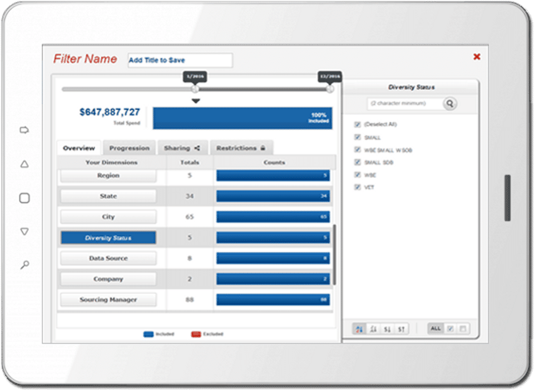Select the State dimension button
This screenshot has height=390, width=534.
108,196
